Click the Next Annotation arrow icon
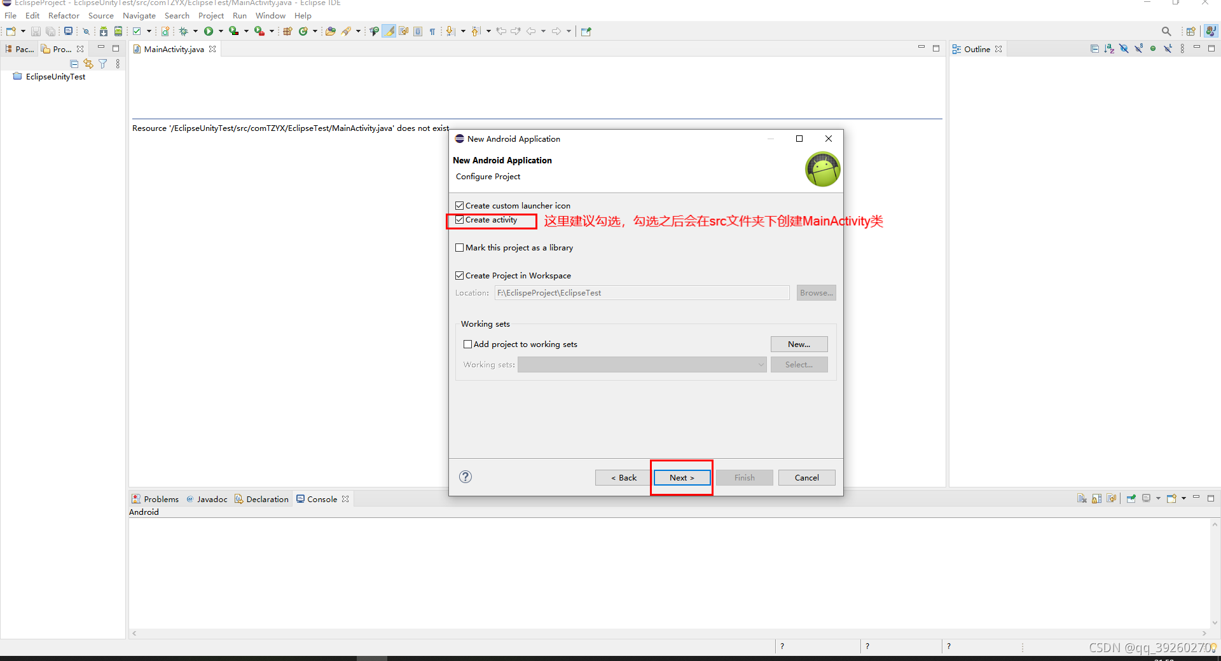The width and height of the screenshot is (1221, 661). (x=450, y=31)
